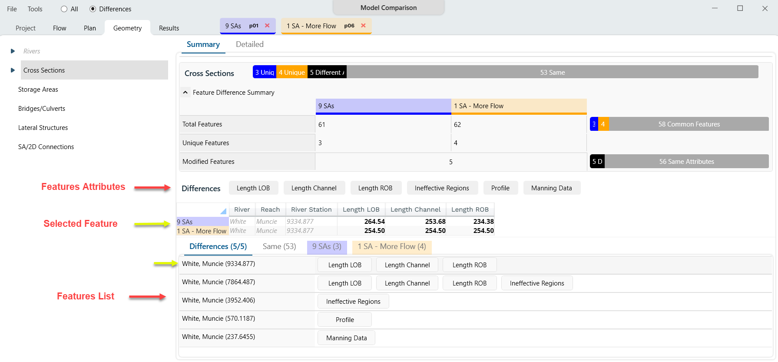This screenshot has width=778, height=362.
Task: Open Storage Areas in the sidebar
Action: [38, 90]
